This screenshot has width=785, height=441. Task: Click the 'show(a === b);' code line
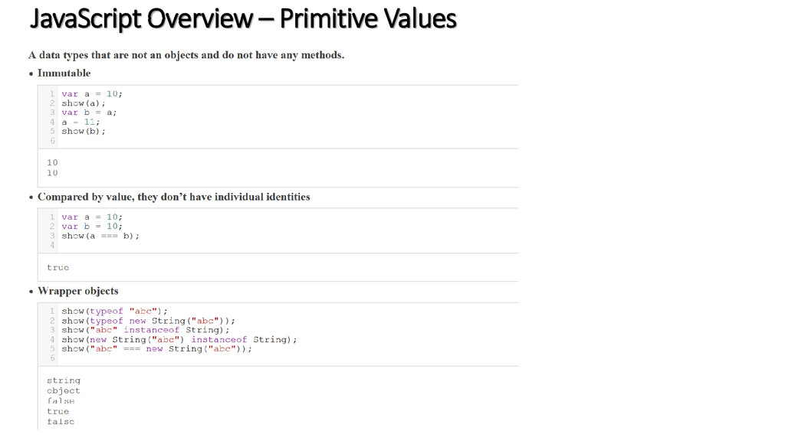click(100, 236)
